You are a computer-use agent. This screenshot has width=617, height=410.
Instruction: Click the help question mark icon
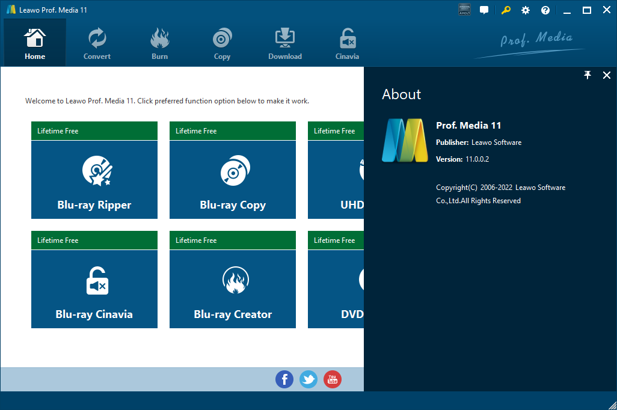(x=545, y=10)
